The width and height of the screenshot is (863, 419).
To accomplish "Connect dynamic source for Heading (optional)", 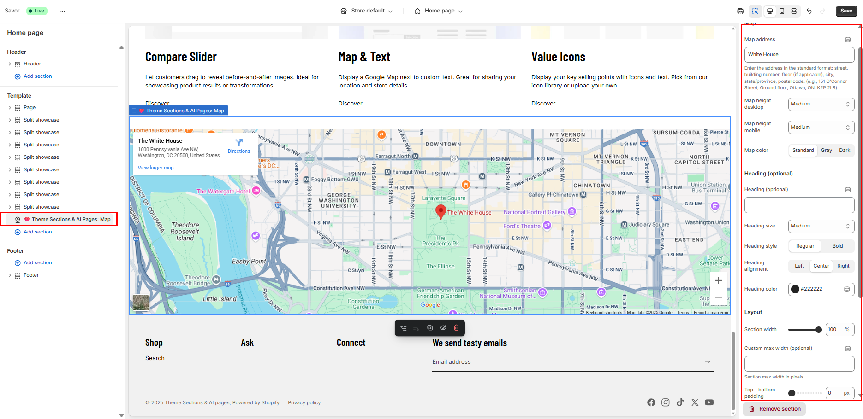I will [x=848, y=190].
